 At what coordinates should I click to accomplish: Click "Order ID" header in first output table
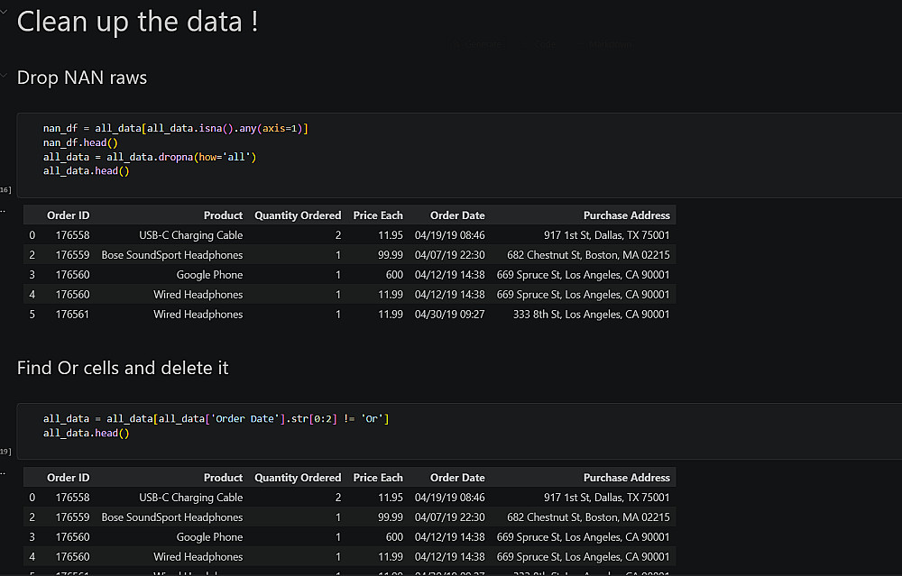point(69,215)
